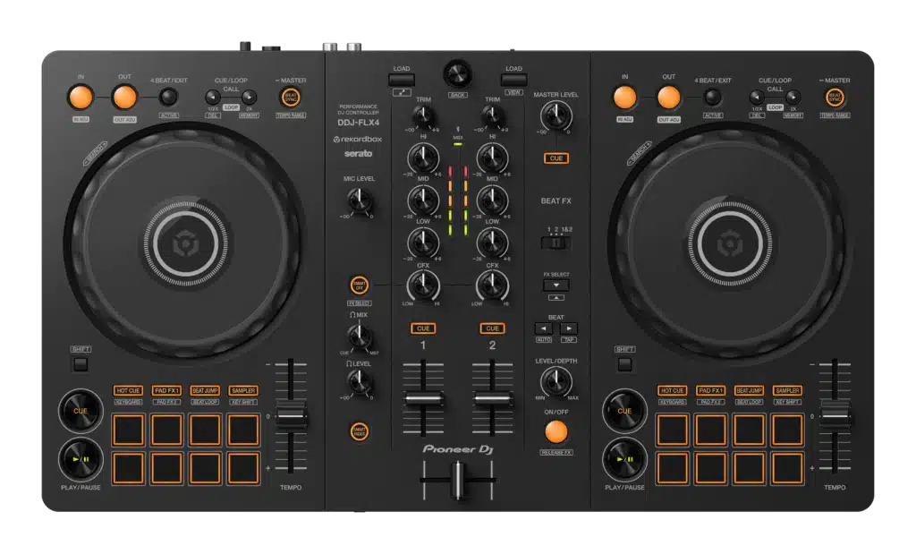Click the channel 1 MID EQ knob
The width and height of the screenshot is (916, 554).
[423, 200]
